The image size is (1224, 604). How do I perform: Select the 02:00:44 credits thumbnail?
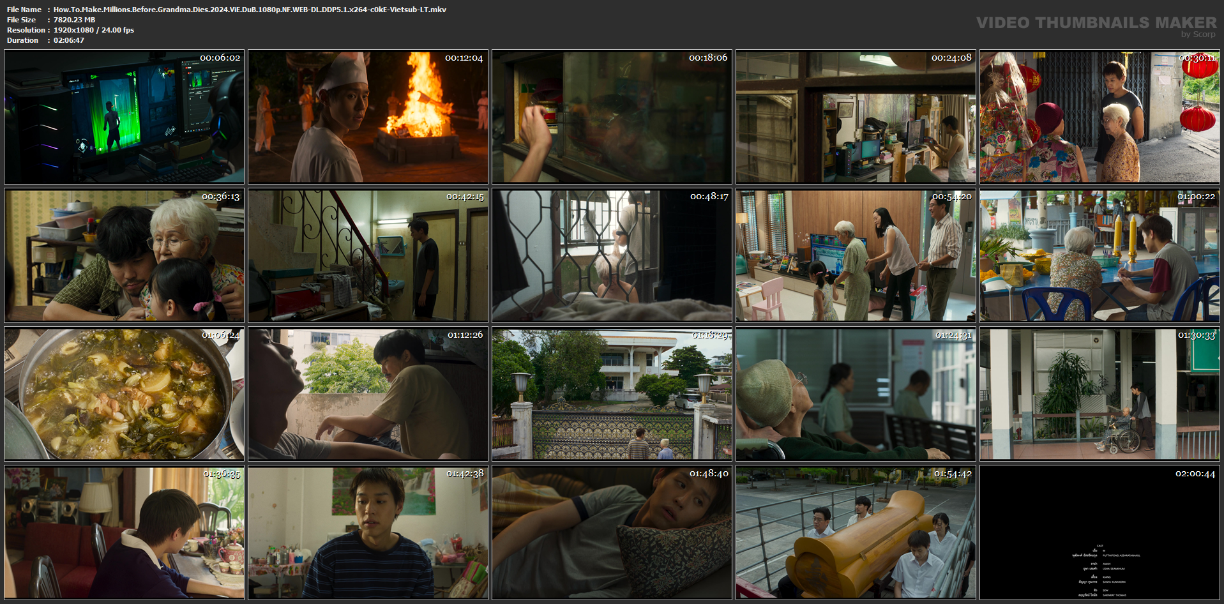click(x=1100, y=532)
